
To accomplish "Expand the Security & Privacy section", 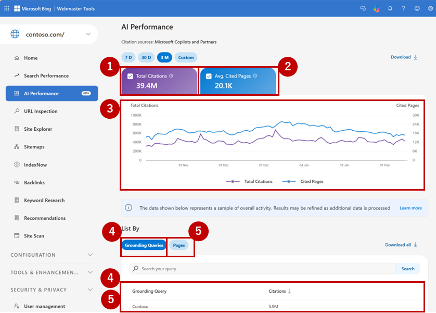I will pos(90,290).
